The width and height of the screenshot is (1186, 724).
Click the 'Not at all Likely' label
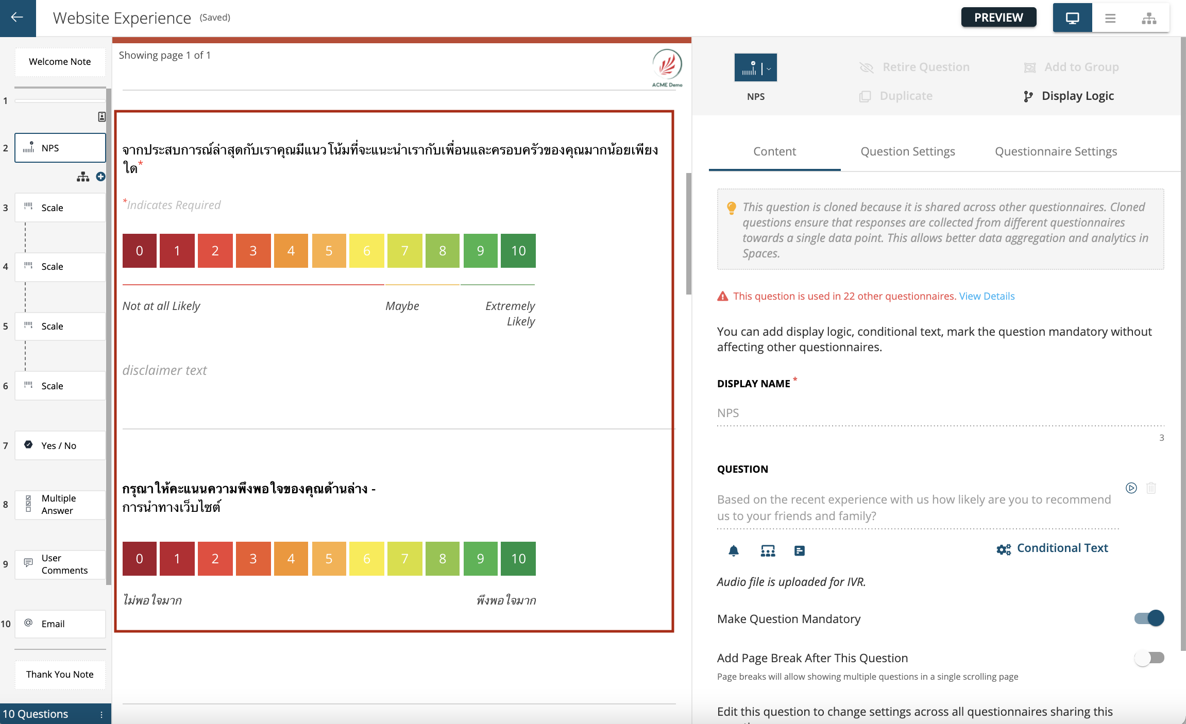tap(161, 306)
